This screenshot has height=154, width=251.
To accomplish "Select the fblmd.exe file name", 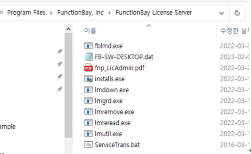I will (109, 46).
